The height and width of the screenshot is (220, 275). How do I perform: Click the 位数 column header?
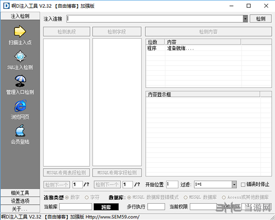click(155, 42)
